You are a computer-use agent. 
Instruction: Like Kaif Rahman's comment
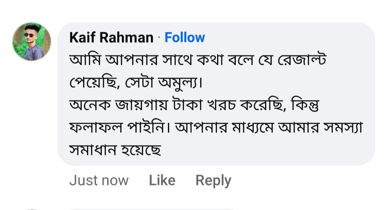tap(162, 181)
